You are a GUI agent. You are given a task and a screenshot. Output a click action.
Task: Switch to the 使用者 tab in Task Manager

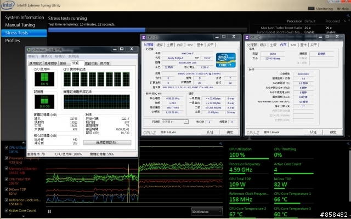click(105, 64)
